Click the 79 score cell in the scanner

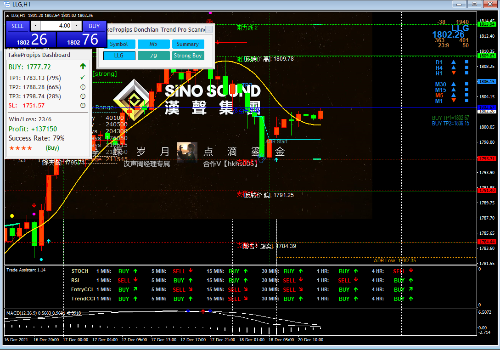(x=153, y=56)
